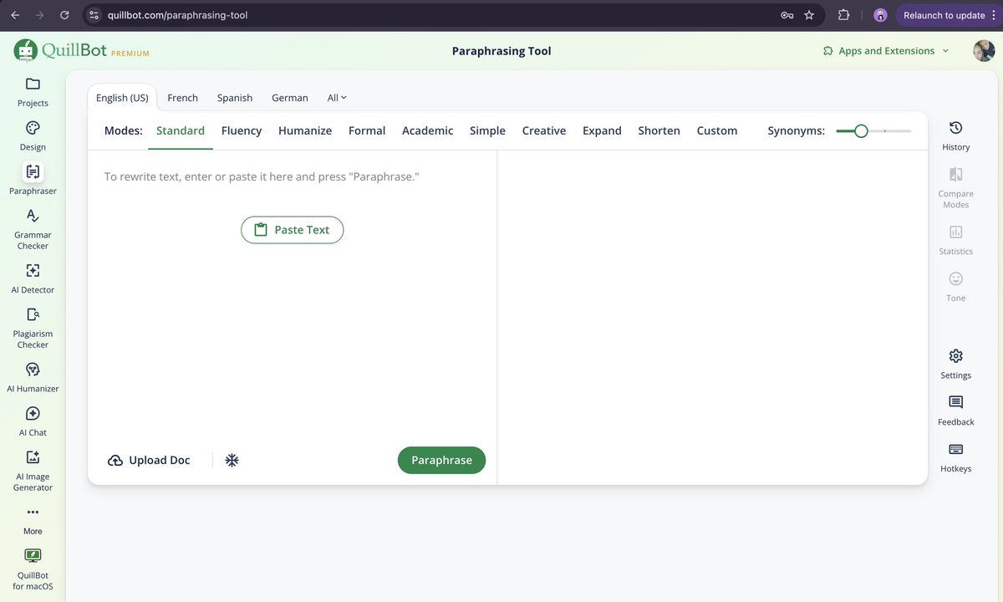Click the Paste Text button
This screenshot has width=1003, height=602.
[292, 230]
